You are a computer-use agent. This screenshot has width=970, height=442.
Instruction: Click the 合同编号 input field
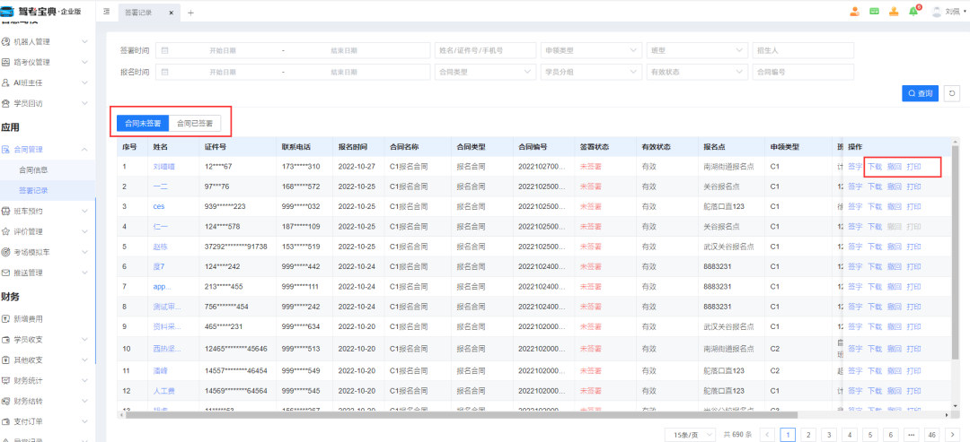(x=803, y=73)
